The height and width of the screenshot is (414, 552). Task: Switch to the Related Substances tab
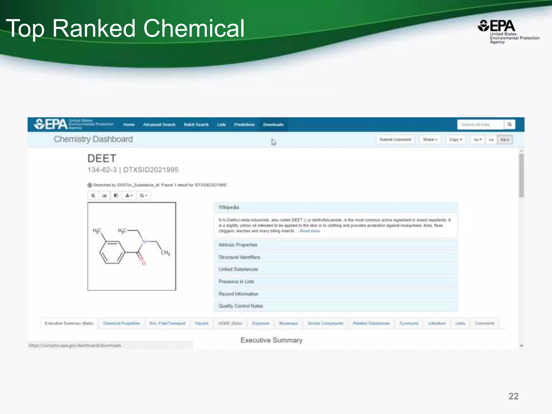pos(371,323)
